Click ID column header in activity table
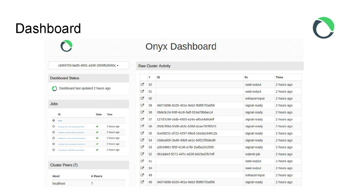348x195 pixels. pyautogui.click(x=158, y=77)
